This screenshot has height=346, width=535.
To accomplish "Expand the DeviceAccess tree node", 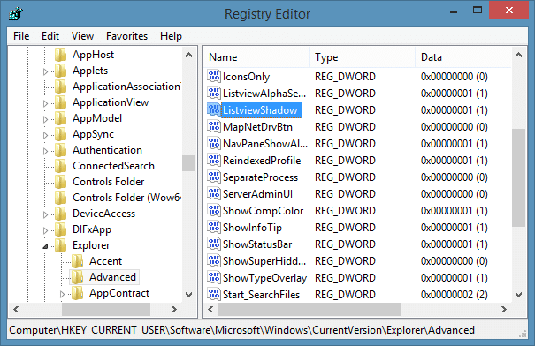I will (x=45, y=214).
